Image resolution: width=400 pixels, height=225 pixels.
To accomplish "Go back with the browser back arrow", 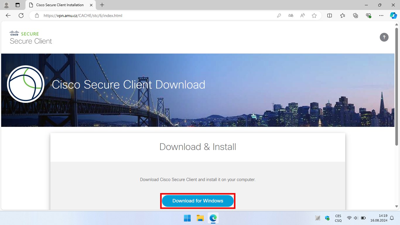I will (x=8, y=16).
